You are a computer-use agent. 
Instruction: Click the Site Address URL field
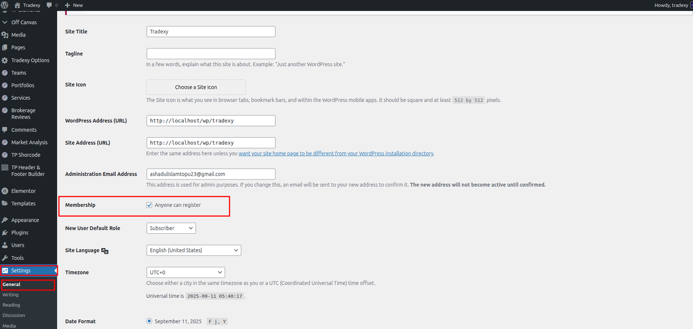click(211, 143)
